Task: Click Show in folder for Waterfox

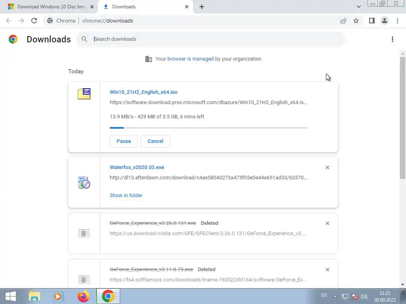Action: (x=126, y=196)
